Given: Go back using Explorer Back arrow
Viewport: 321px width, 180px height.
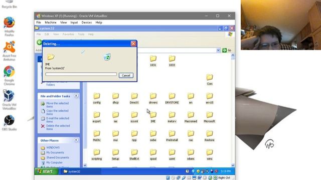Looking at the screenshot, I should point(39,42).
